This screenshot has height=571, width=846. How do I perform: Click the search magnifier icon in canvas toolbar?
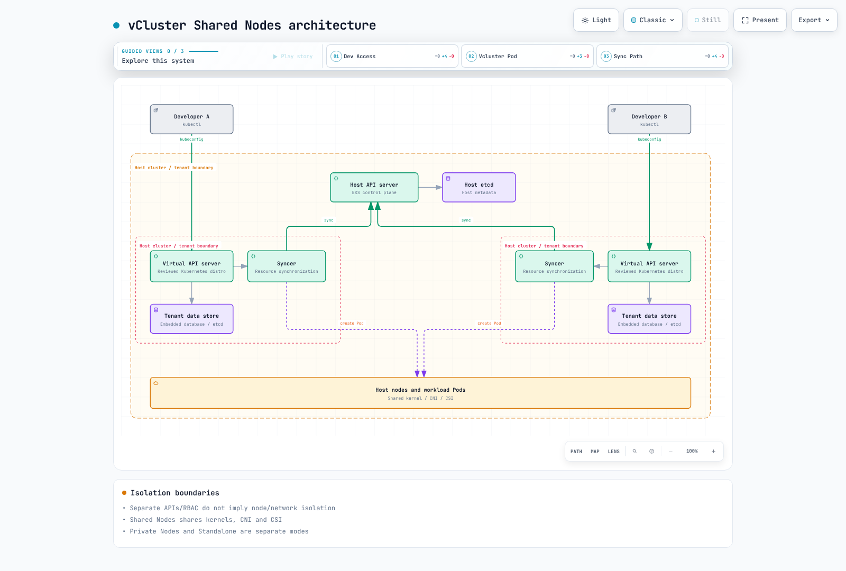pyautogui.click(x=635, y=452)
